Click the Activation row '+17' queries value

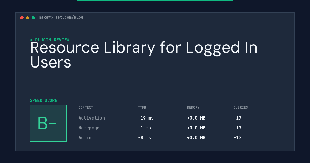click(x=237, y=118)
